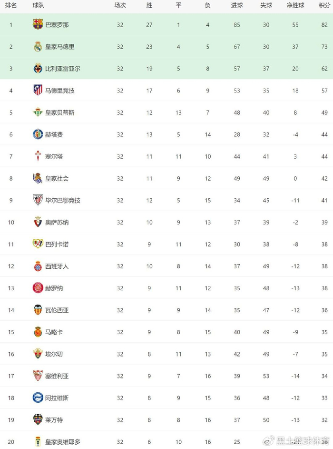Open the 塞尔塔 team name link
The width and height of the screenshot is (333, 449).
(54, 156)
